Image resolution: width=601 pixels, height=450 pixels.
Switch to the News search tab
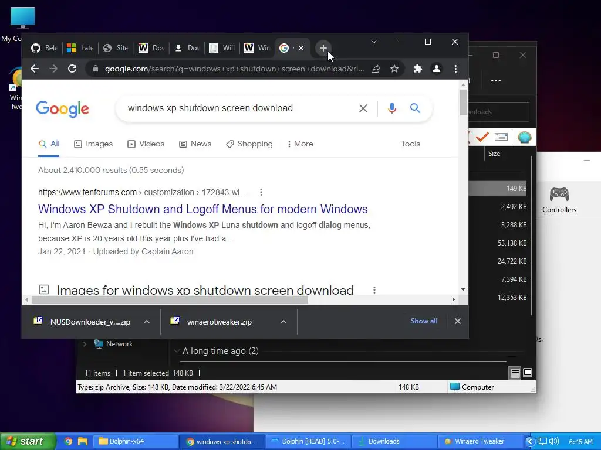195,144
